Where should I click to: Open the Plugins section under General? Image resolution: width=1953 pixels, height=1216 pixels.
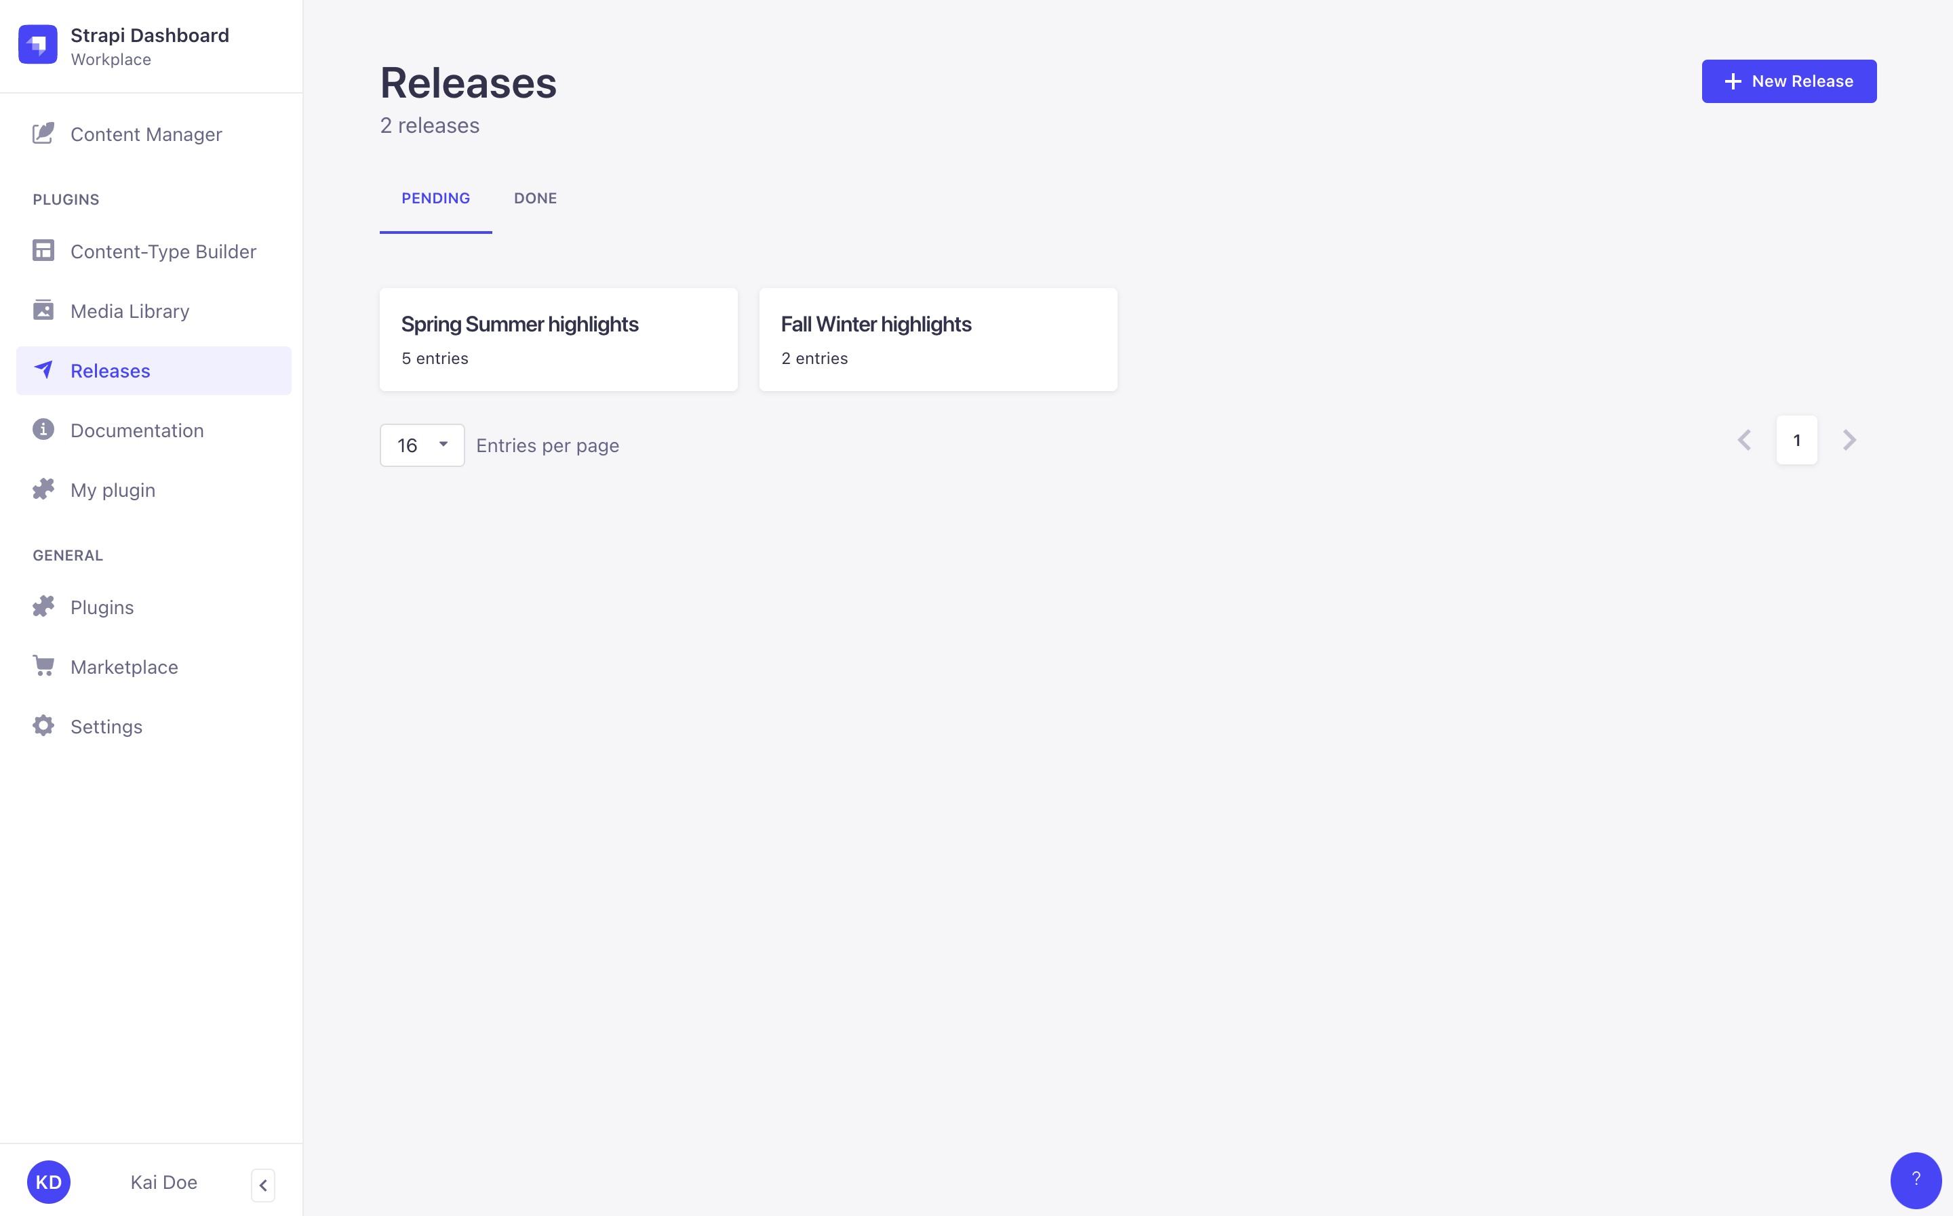[x=101, y=607]
